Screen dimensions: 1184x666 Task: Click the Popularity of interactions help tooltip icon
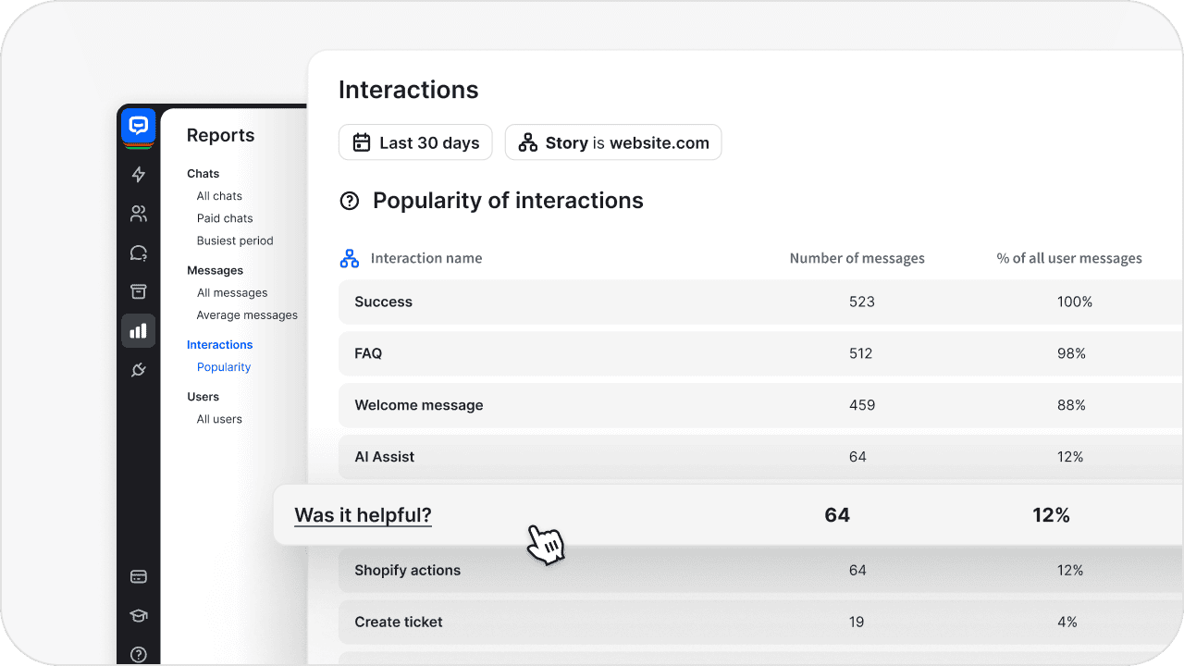(349, 200)
